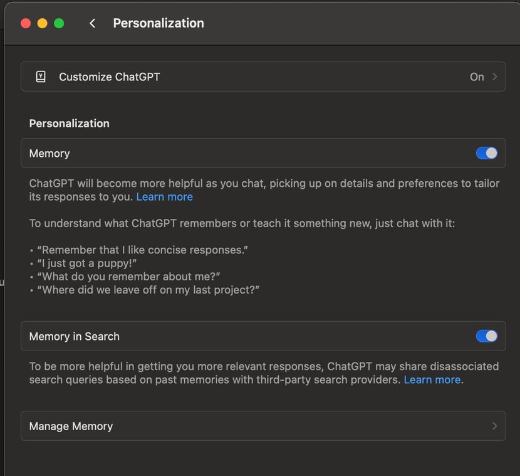Image resolution: width=520 pixels, height=476 pixels.
Task: Click the Memory in Search row label
Action: 74,336
